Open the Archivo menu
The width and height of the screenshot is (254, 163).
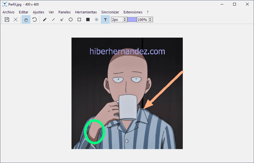[8, 12]
